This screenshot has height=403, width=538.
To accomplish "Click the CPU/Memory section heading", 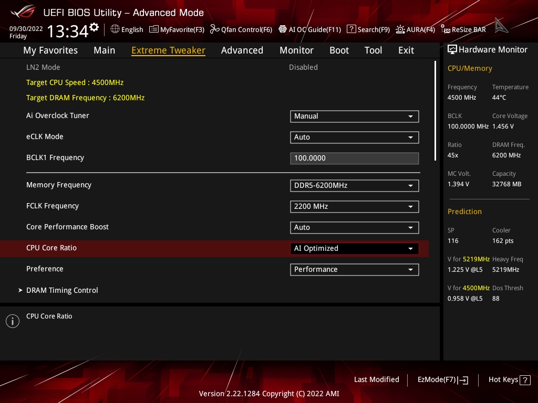I will point(470,68).
